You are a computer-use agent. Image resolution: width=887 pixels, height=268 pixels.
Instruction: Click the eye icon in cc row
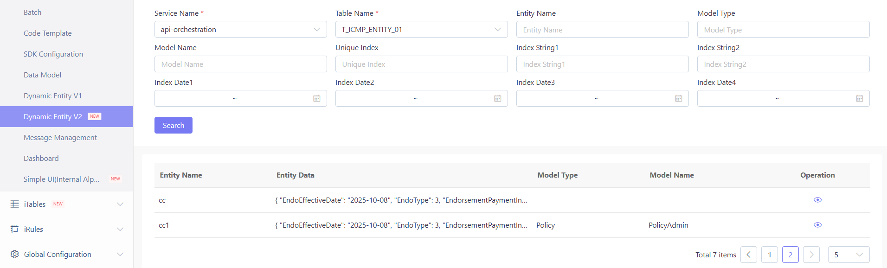coord(817,200)
